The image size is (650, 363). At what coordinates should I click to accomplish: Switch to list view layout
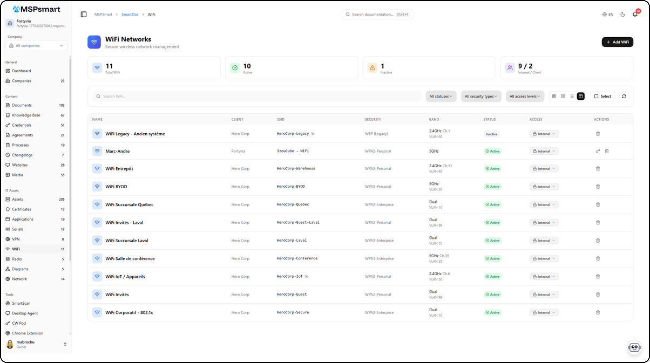click(x=572, y=96)
